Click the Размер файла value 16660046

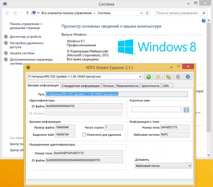pyautogui.click(x=65, y=127)
